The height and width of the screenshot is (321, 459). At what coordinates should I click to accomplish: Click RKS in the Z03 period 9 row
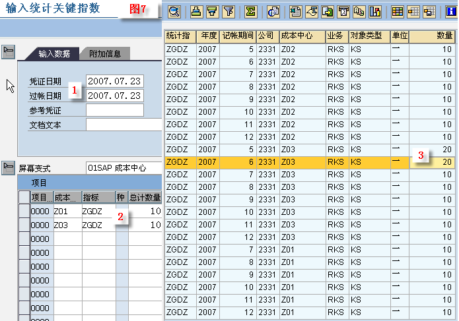(337, 200)
